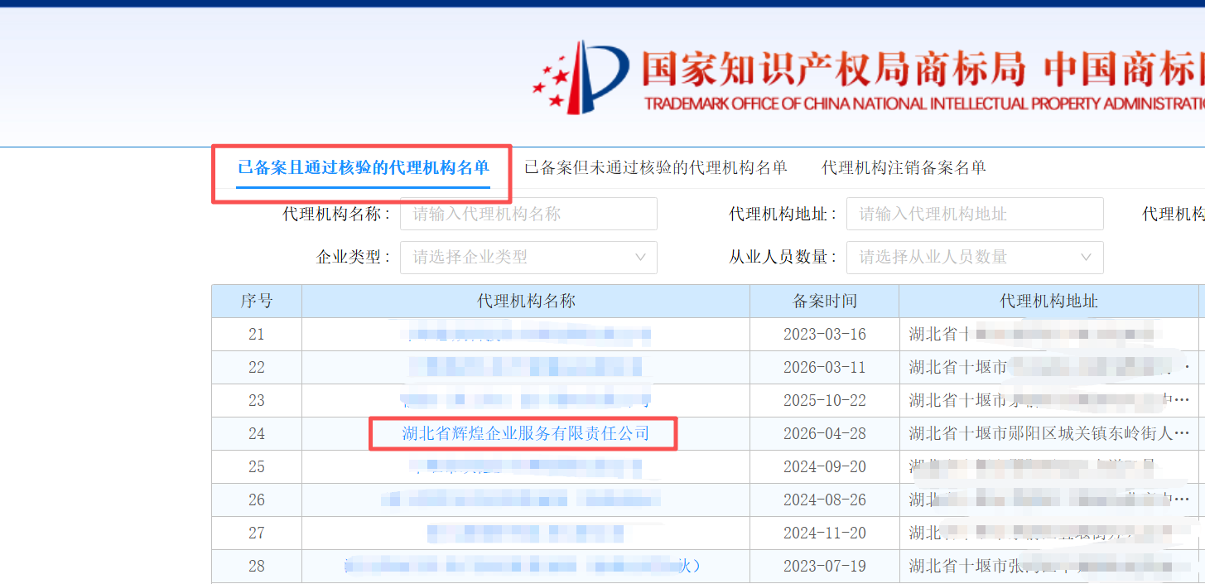Select the date cell 2024-11-20
Image resolution: width=1205 pixels, height=584 pixels.
[825, 533]
